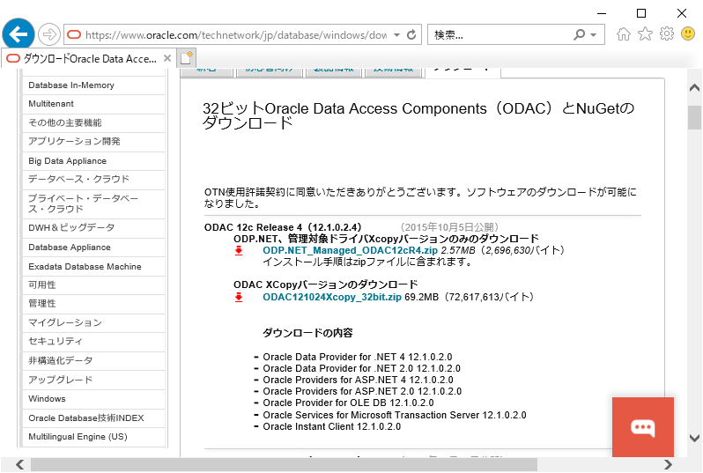Open a new browser tab
Viewport: 703px width, 473px height.
187,58
